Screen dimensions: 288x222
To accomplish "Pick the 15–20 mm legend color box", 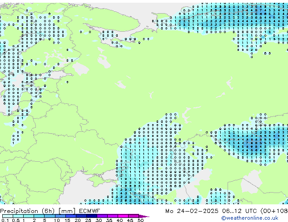I will click(70, 216).
